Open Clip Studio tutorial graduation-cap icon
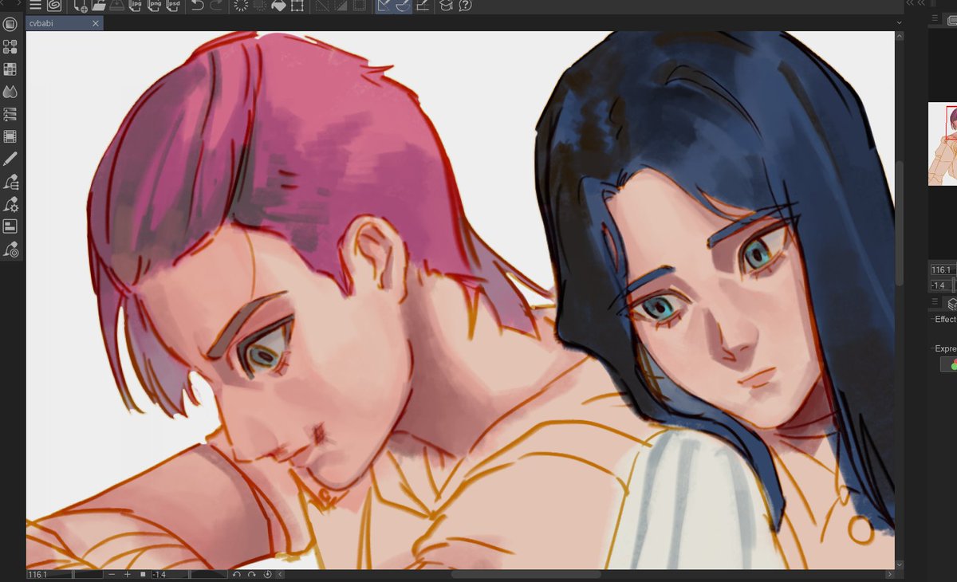The height and width of the screenshot is (582, 957). [x=447, y=6]
